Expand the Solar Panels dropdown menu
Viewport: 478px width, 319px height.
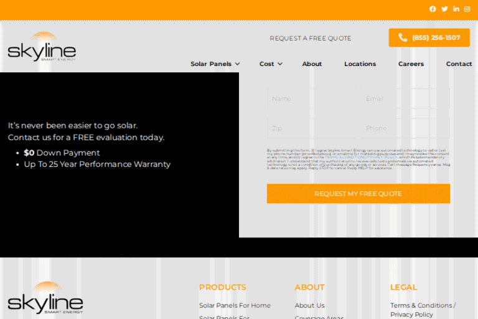(215, 64)
